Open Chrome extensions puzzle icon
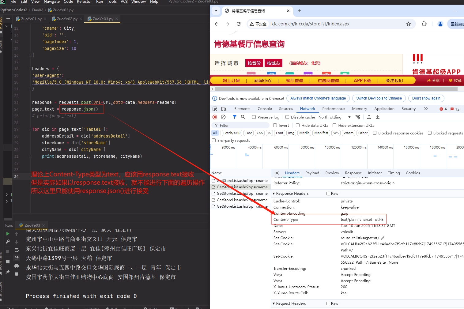464x309 pixels. coord(424,24)
